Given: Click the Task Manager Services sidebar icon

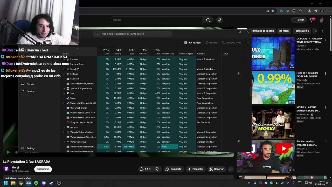Looking at the screenshot, I should pyautogui.click(x=23, y=91).
